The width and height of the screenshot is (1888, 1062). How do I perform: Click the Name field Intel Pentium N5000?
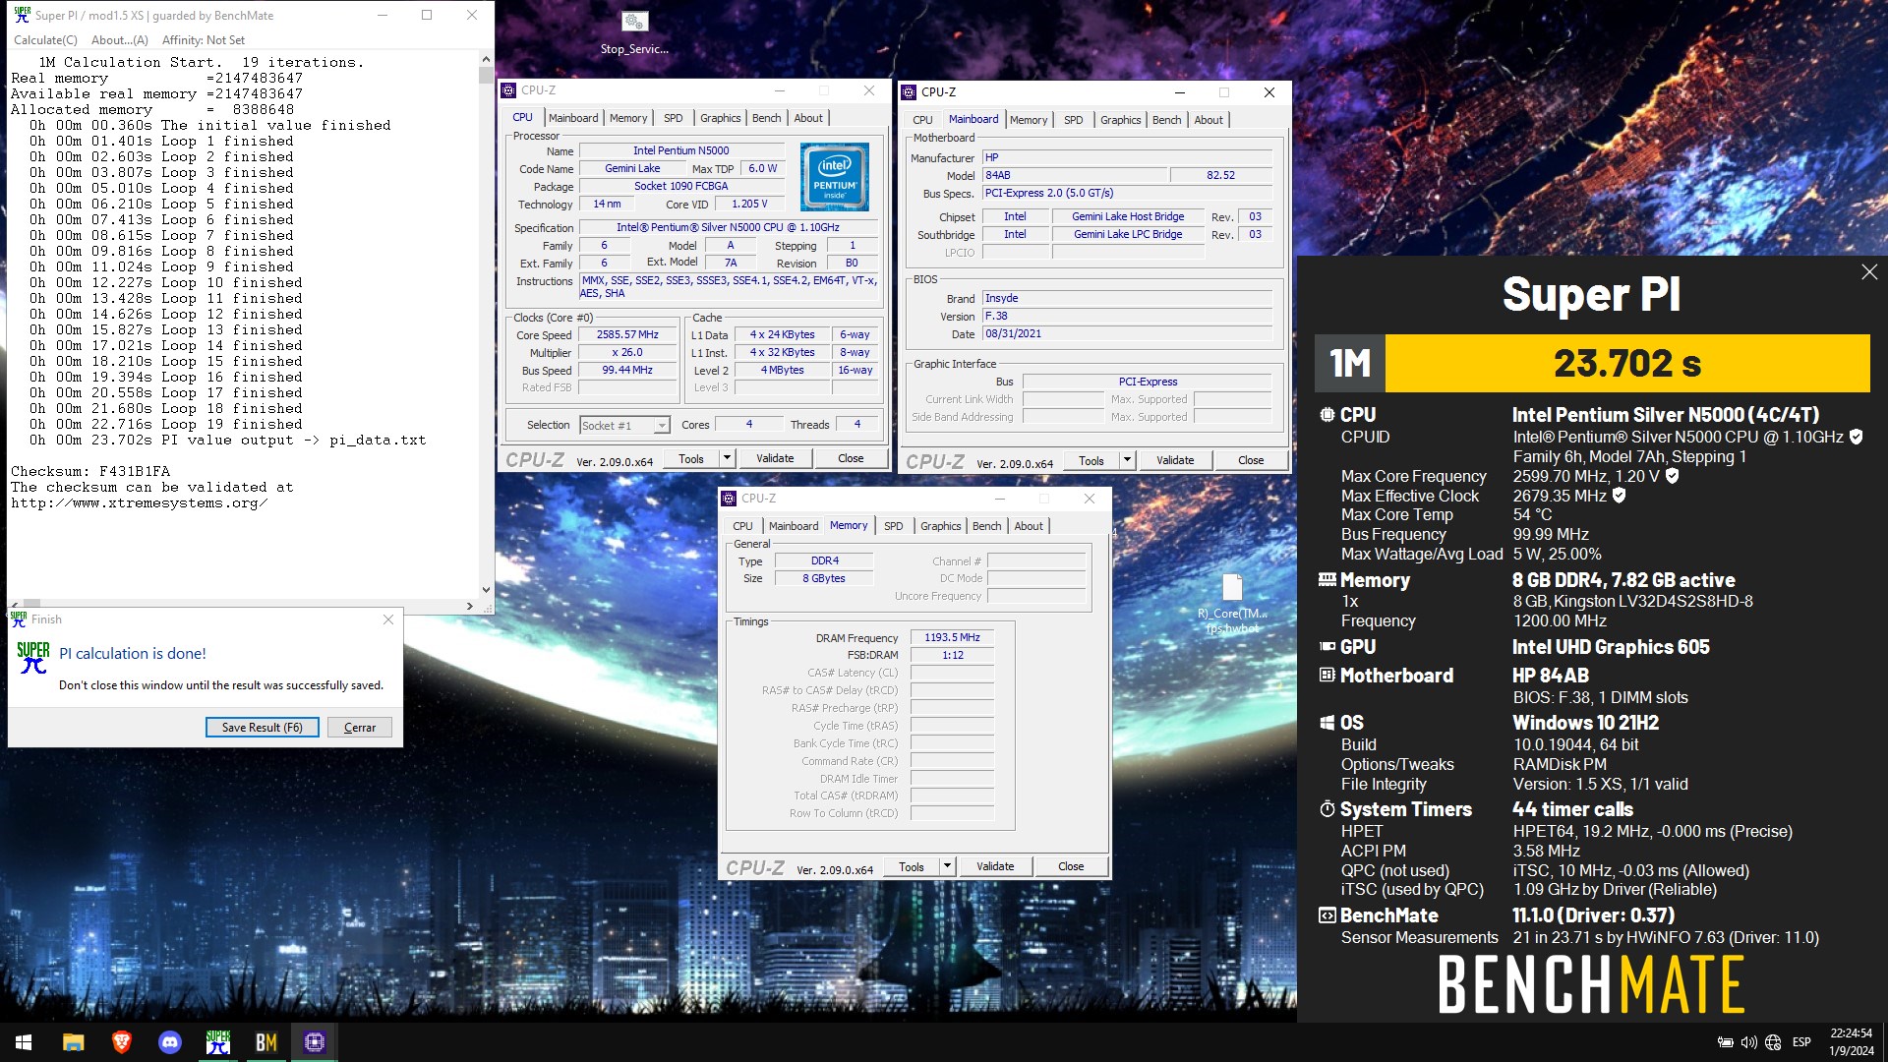[681, 151]
